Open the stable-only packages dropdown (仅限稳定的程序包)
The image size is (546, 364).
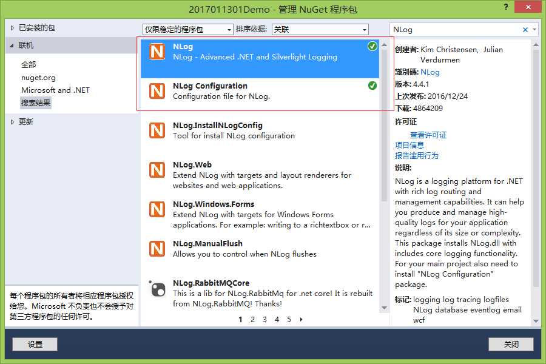(187, 30)
